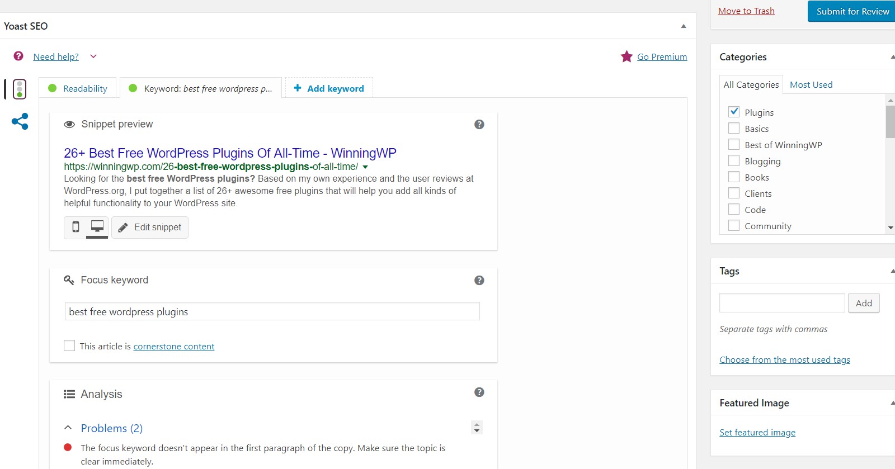Open Focus keyword help question mark
Image resolution: width=895 pixels, height=469 pixels.
click(x=479, y=280)
